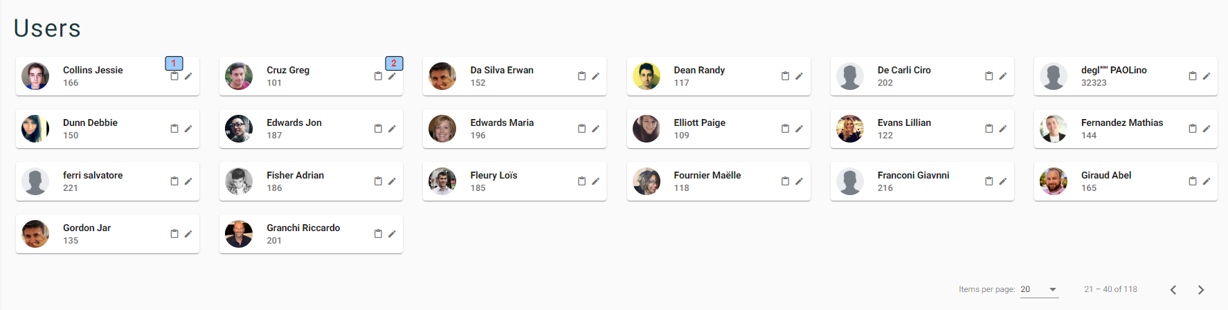The width and height of the screenshot is (1228, 310).
Task: Click clipboard icon for Elliott Paige
Action: [785, 129]
